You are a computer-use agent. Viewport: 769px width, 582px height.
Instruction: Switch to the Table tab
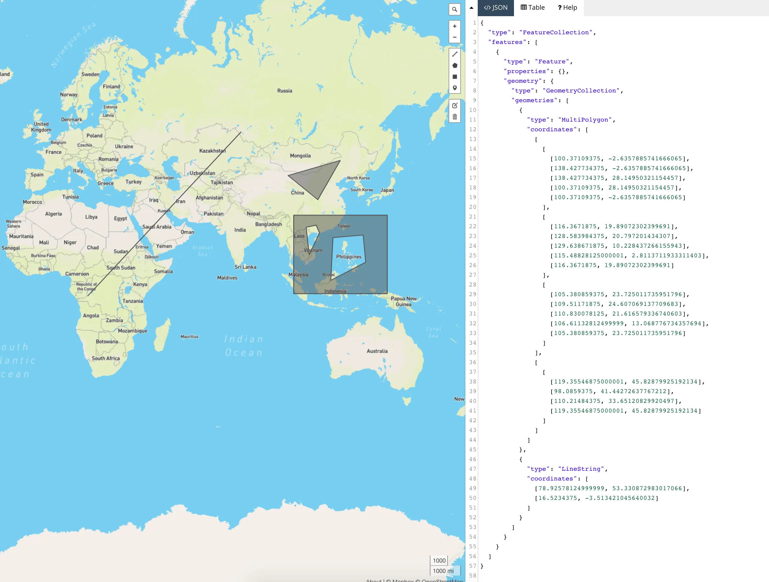click(532, 8)
